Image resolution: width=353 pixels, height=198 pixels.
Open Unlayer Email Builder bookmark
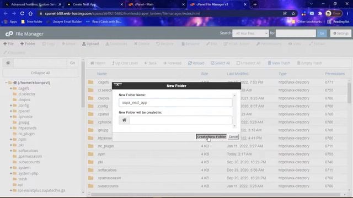[x=64, y=22]
